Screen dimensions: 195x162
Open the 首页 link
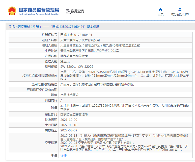coord(160,14)
